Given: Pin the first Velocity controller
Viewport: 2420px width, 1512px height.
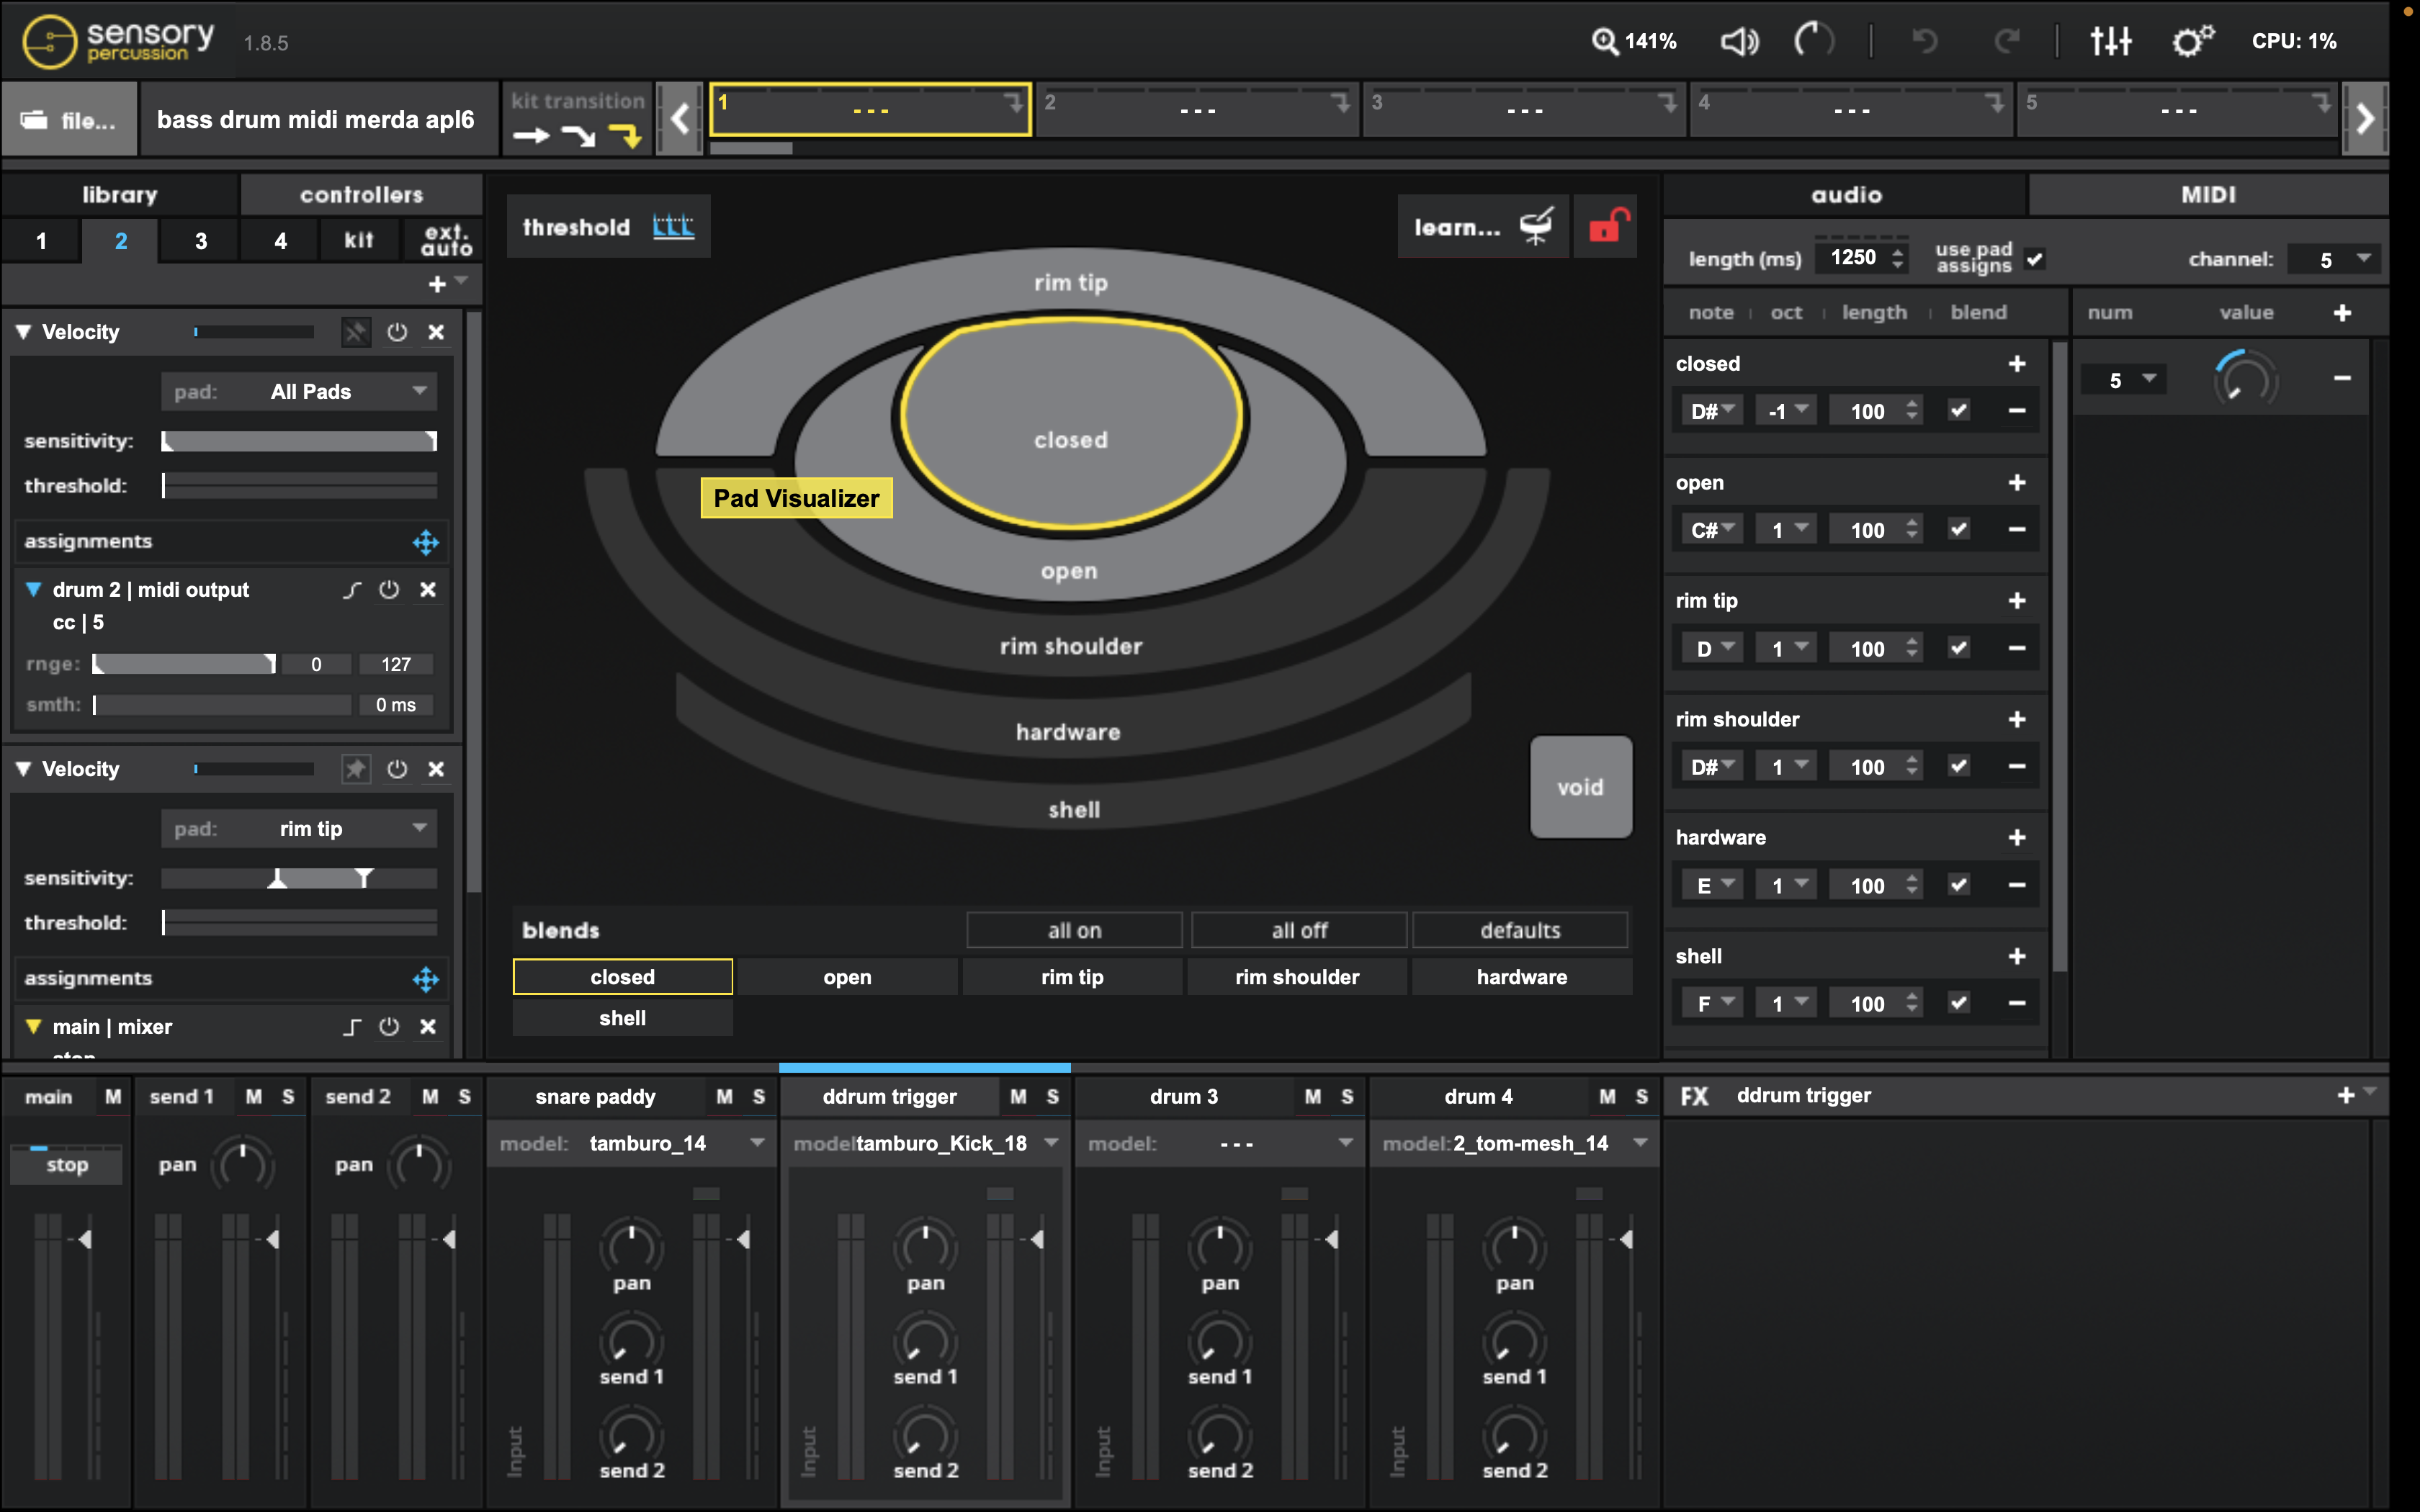Looking at the screenshot, I should click(355, 332).
